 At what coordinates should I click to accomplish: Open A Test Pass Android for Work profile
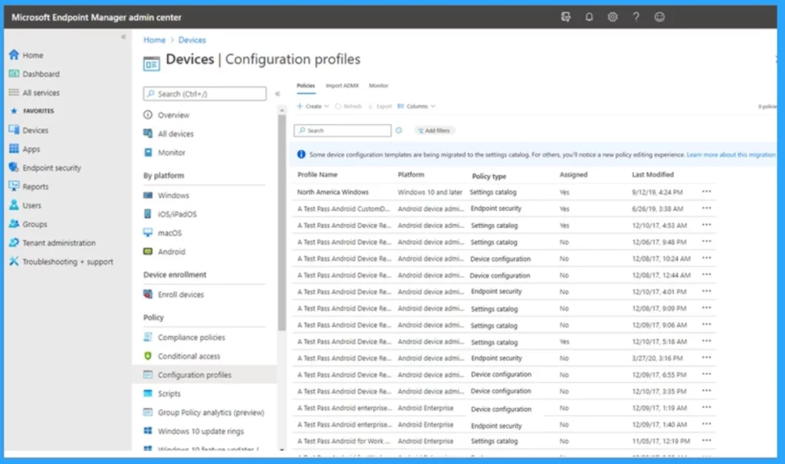pyautogui.click(x=343, y=441)
